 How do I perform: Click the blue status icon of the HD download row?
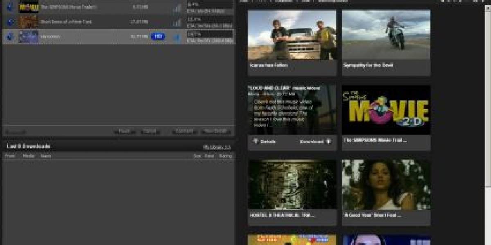(10, 36)
